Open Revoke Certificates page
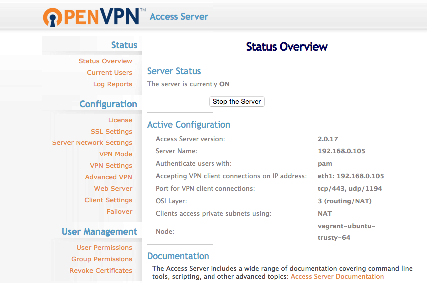The image size is (427, 283). [x=101, y=270]
